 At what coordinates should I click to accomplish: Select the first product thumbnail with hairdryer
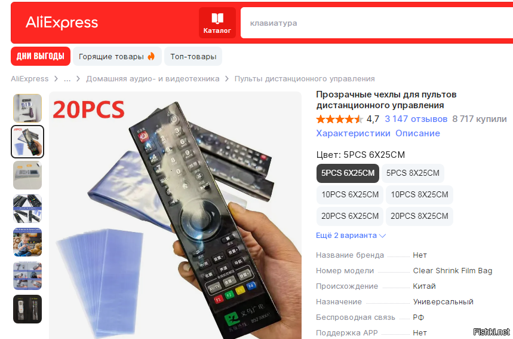27,108
